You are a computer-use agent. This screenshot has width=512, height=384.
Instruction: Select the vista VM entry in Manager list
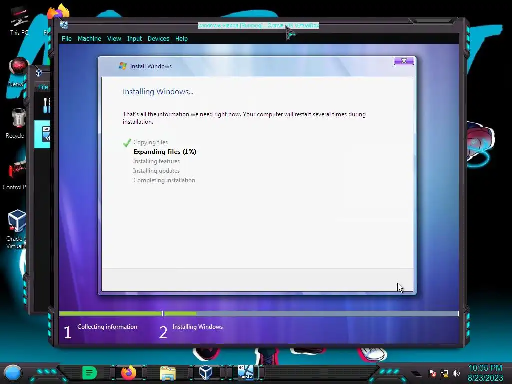tap(43, 134)
